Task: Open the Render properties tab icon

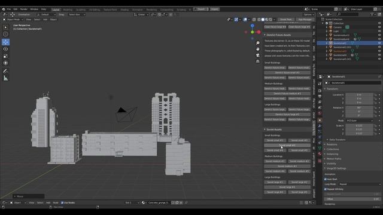Action: click(320, 91)
